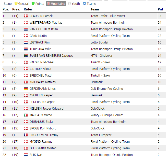Click French flag next to ENGOULVENT Jimmy
This screenshot has width=168, height=163.
click(x=26, y=135)
